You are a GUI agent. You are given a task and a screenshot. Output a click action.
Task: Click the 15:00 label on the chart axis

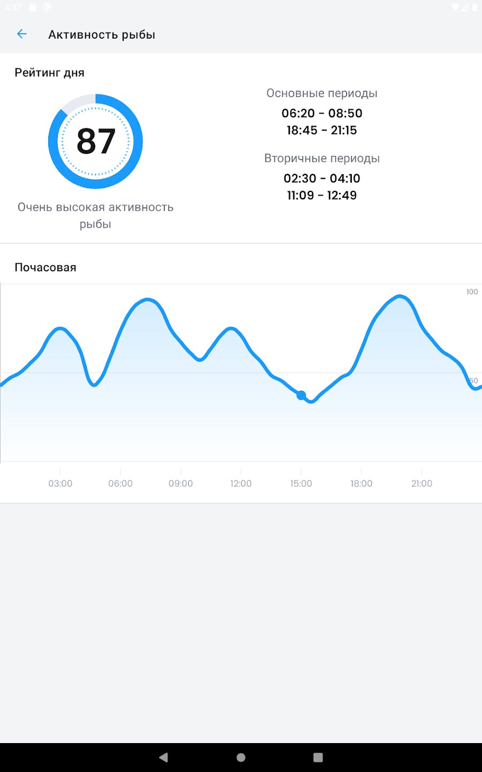click(301, 484)
